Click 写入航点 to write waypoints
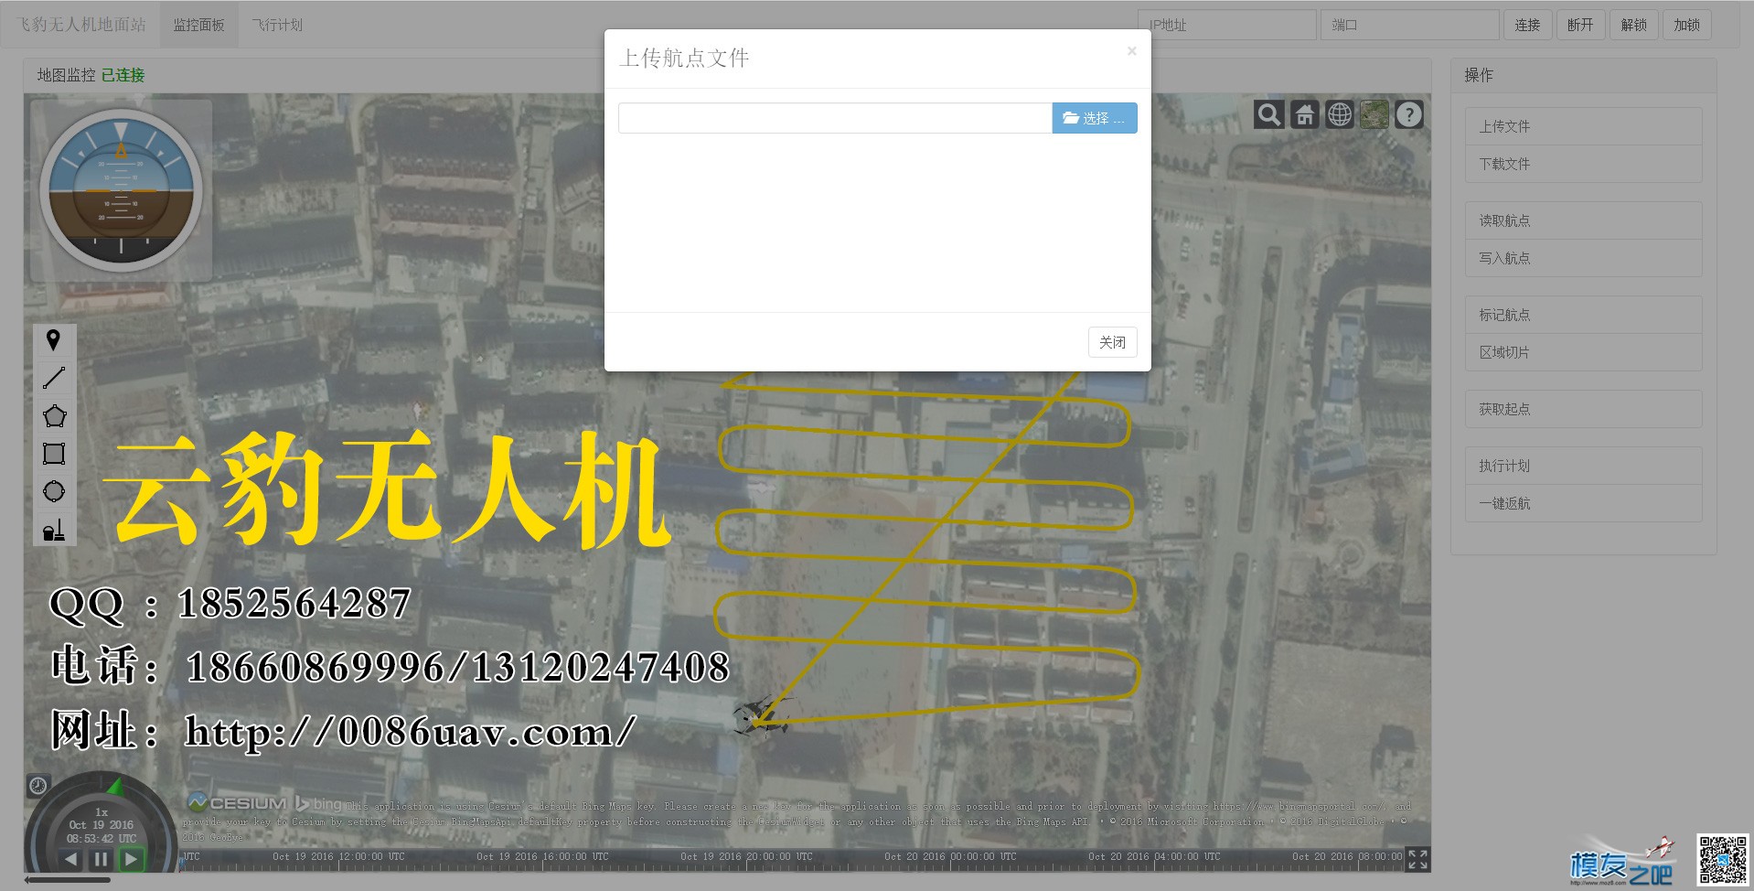This screenshot has height=891, width=1754. (x=1583, y=258)
